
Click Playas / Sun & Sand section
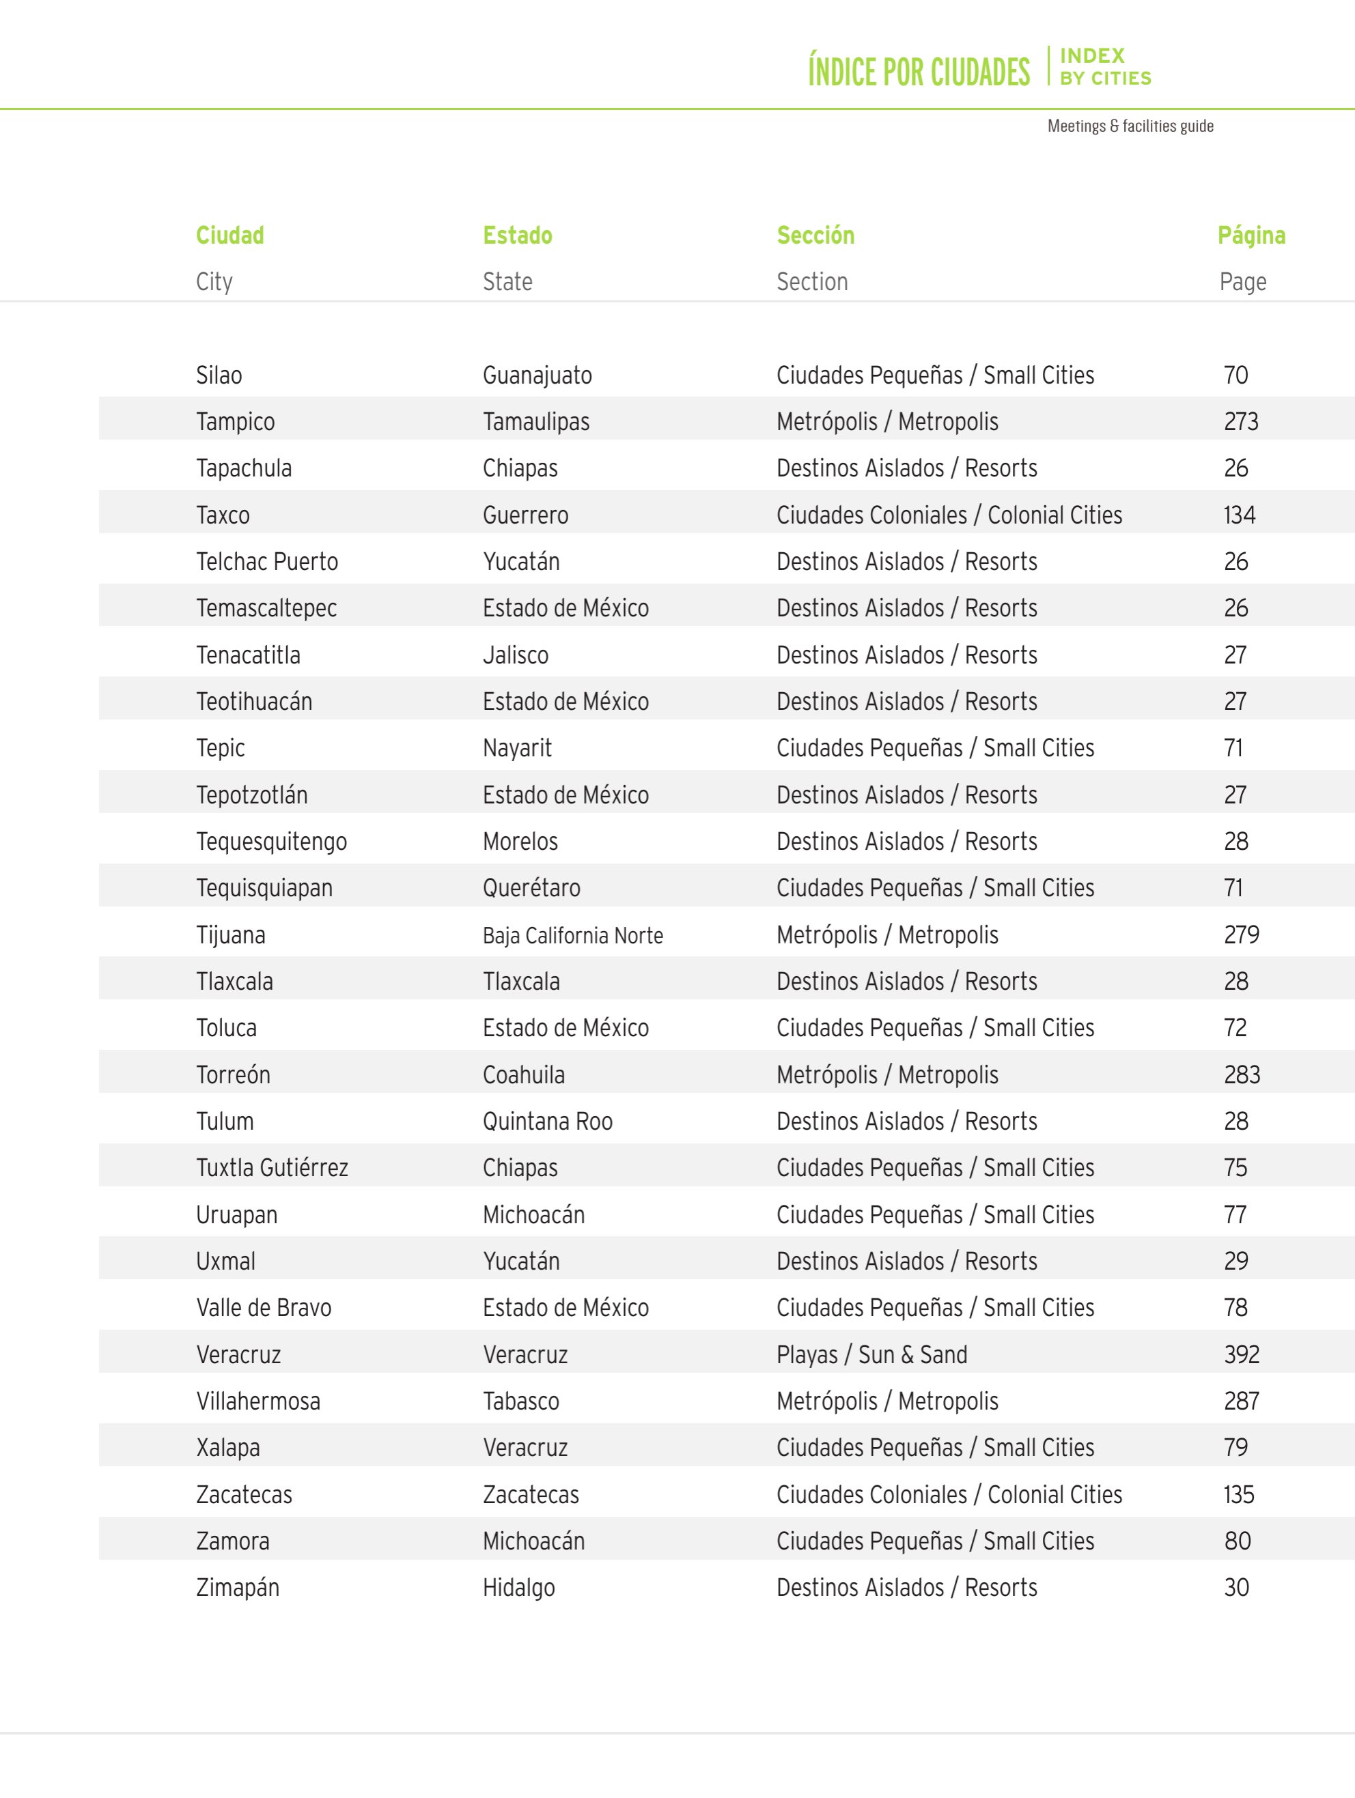[872, 1355]
